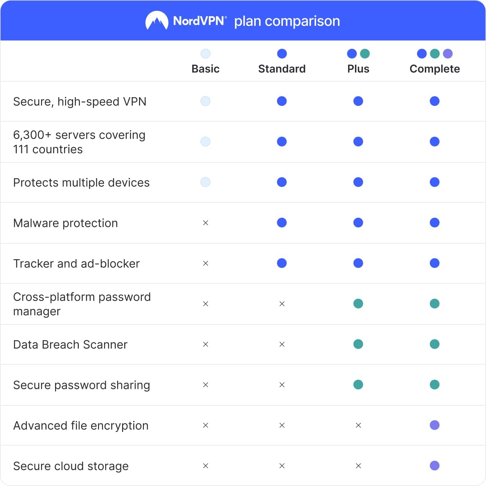Screen dimensions: 486x486
Task: Select the Basic plan column header
Action: tap(206, 69)
